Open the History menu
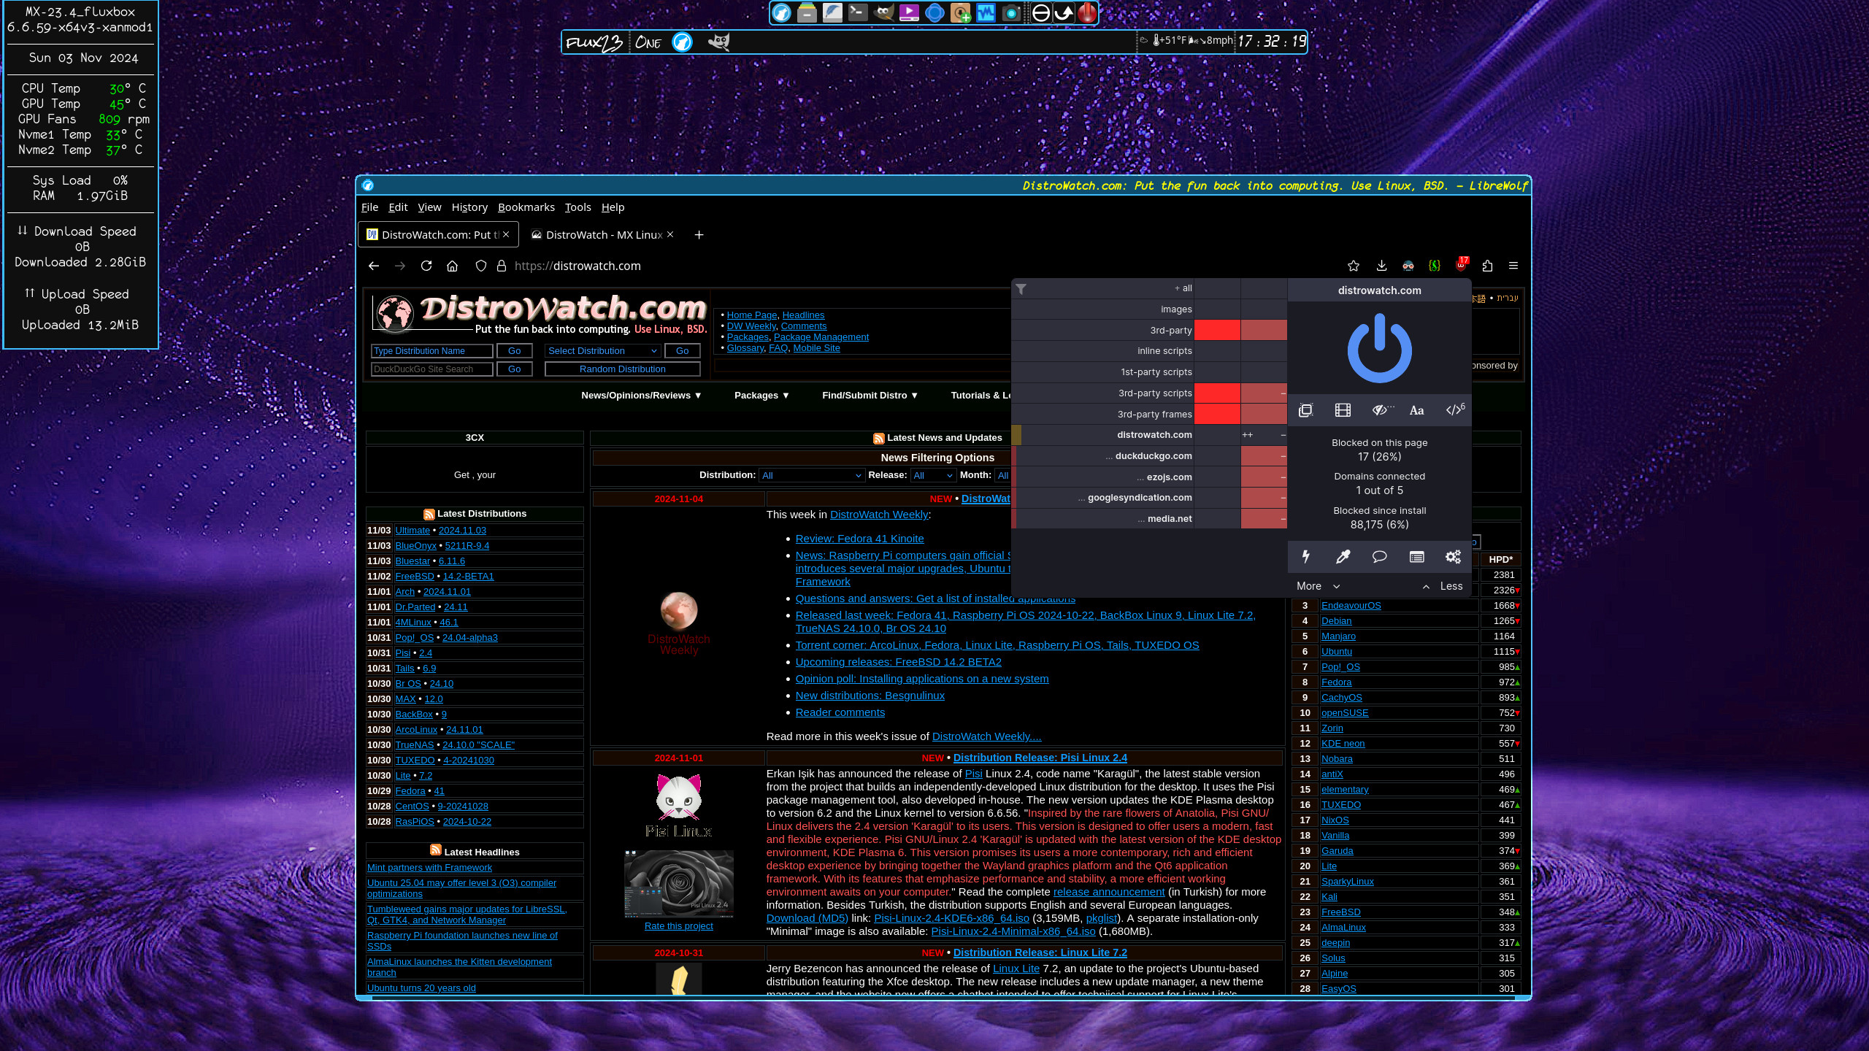Viewport: 1869px width, 1051px height. point(469,207)
